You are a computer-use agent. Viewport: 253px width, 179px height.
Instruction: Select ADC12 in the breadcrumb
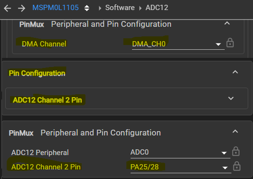pyautogui.click(x=157, y=8)
